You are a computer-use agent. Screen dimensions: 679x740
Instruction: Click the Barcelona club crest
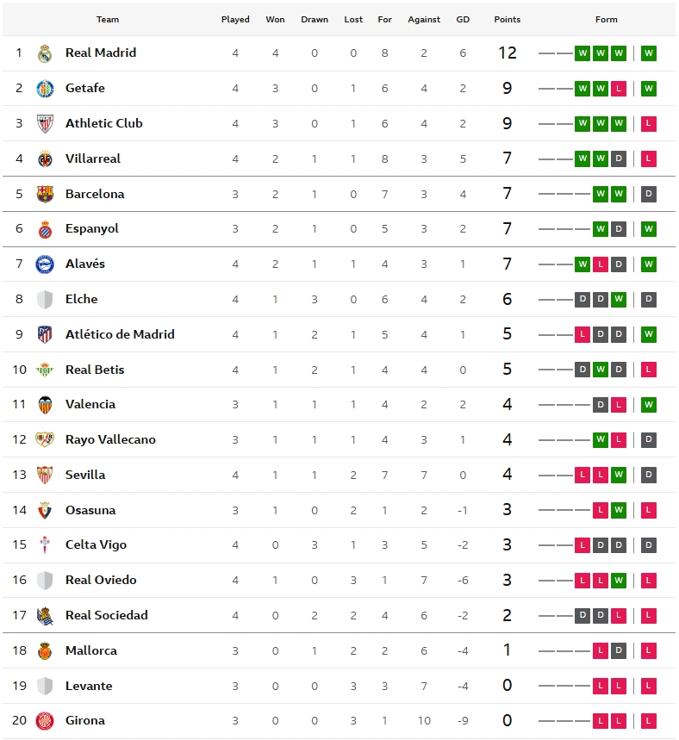tap(45, 195)
